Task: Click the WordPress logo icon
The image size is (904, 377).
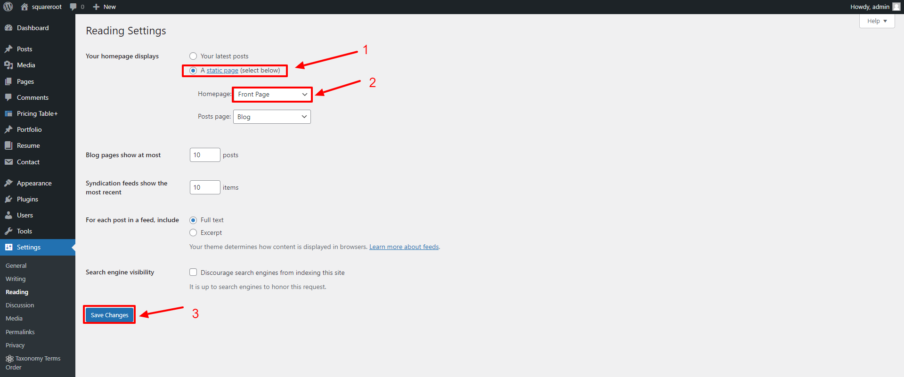Action: (x=8, y=7)
